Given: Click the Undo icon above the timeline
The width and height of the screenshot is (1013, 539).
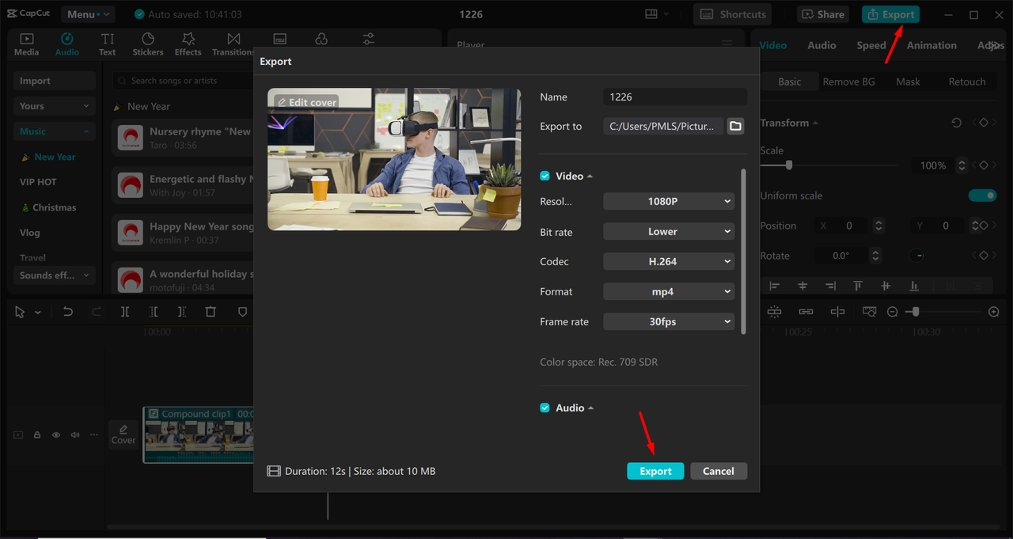Looking at the screenshot, I should pyautogui.click(x=68, y=311).
